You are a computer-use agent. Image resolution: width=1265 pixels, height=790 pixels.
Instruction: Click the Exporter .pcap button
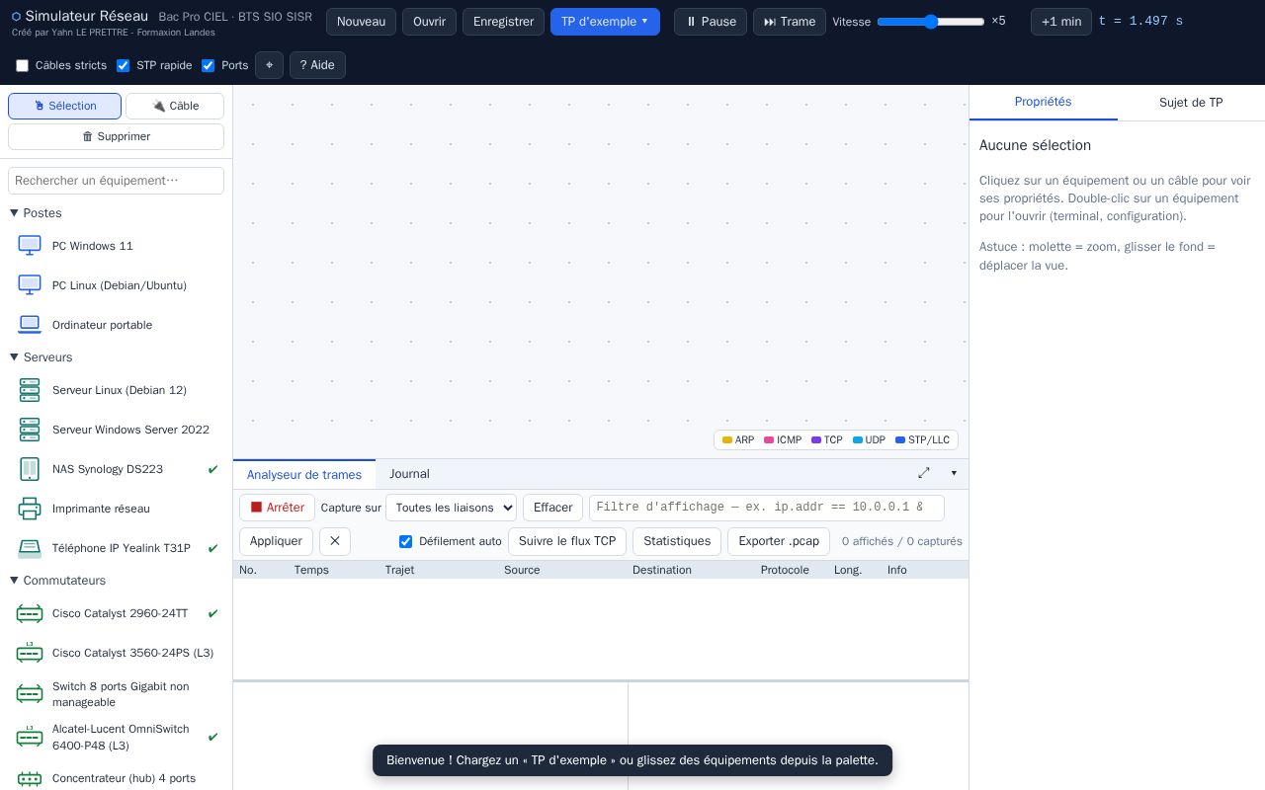pos(779,541)
